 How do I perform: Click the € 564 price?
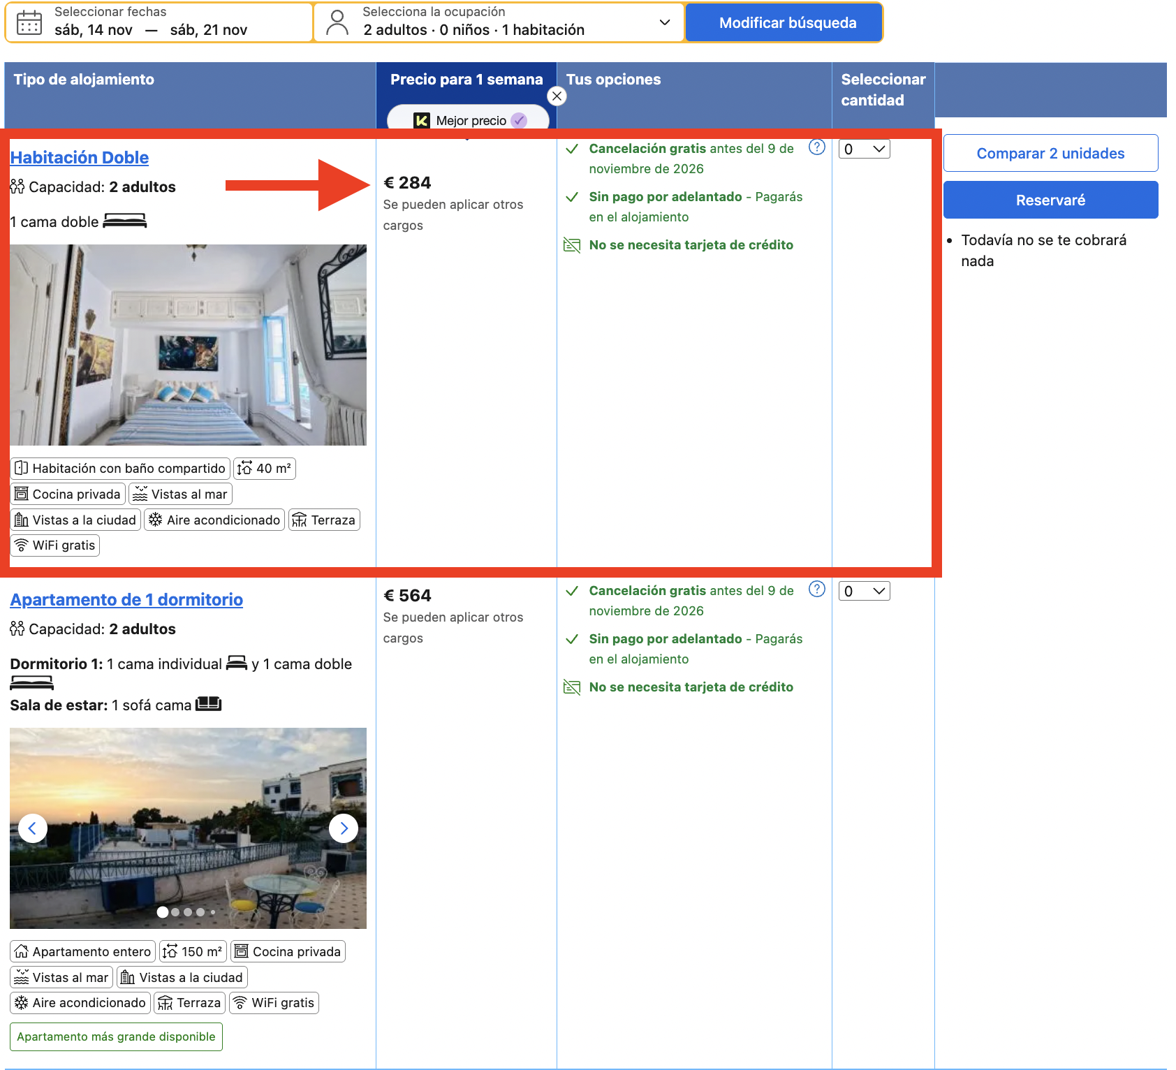[x=407, y=595]
